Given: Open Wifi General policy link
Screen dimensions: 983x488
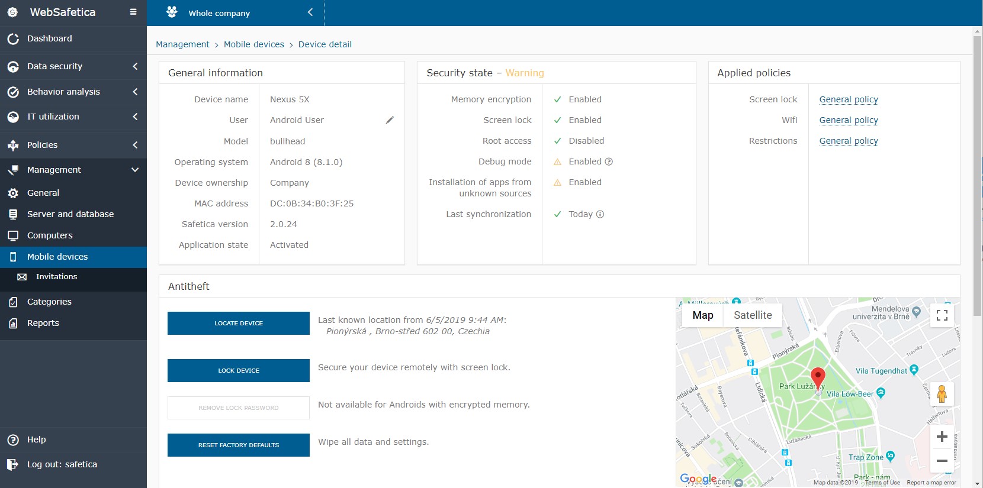Looking at the screenshot, I should tap(849, 120).
